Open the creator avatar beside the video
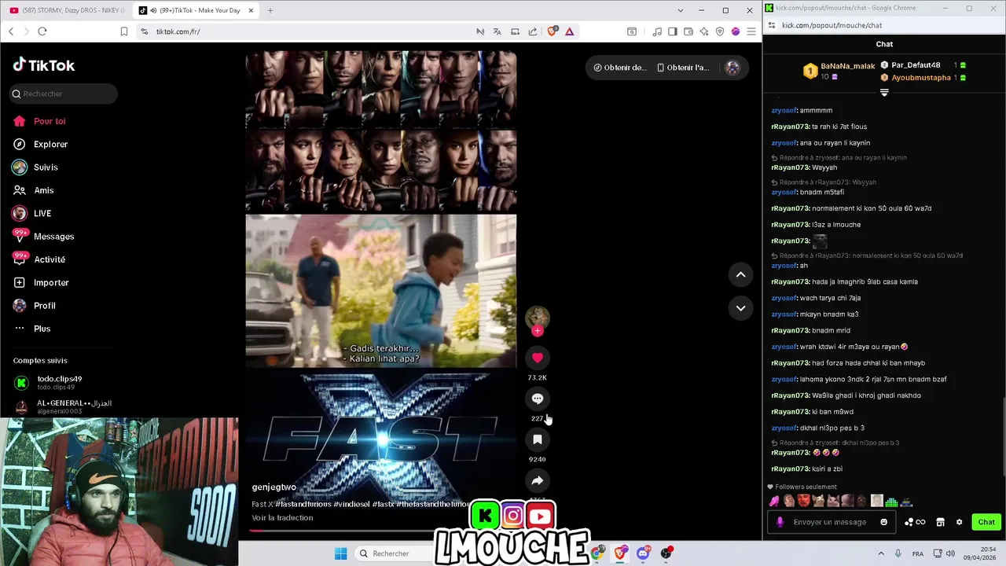Image resolution: width=1006 pixels, height=566 pixels. coord(538,317)
